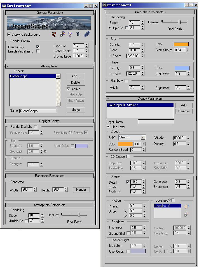Viewport: 199px width, 267px height.
Task: Add a cloud layer with Add button
Action: pos(184,105)
